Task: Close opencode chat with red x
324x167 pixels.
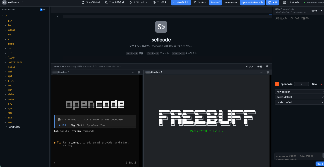Action: [322, 84]
